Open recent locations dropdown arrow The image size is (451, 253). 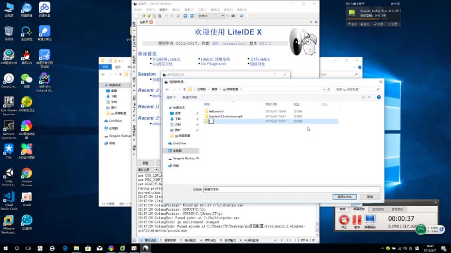(x=179, y=89)
